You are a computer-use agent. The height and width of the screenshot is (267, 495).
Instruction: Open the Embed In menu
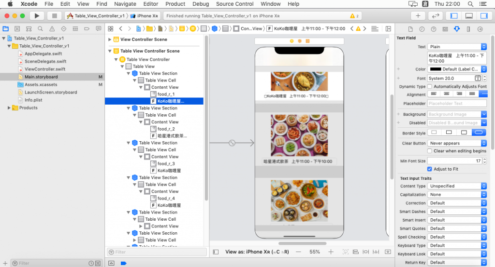[388, 252]
